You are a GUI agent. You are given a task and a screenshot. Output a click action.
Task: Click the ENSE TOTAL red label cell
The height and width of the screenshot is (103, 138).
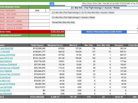pos(14,32)
